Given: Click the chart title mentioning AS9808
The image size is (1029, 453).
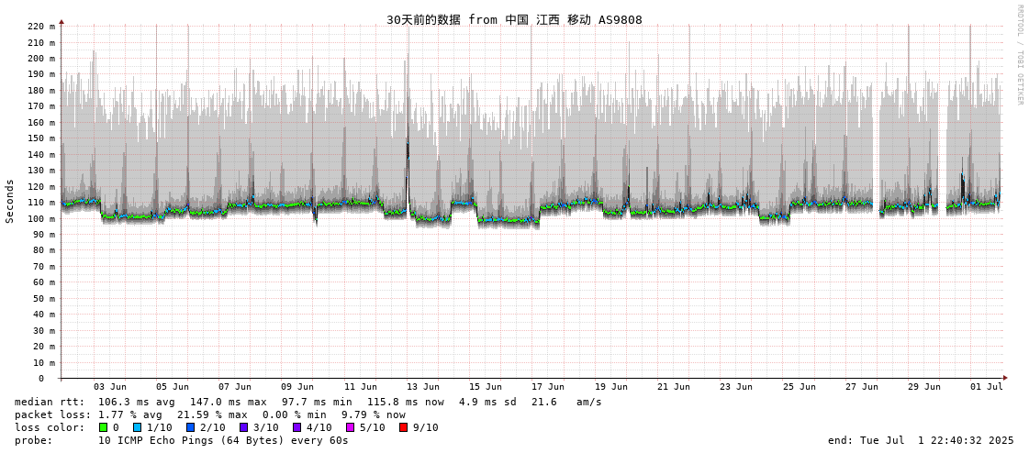Looking at the screenshot, I should point(514,19).
